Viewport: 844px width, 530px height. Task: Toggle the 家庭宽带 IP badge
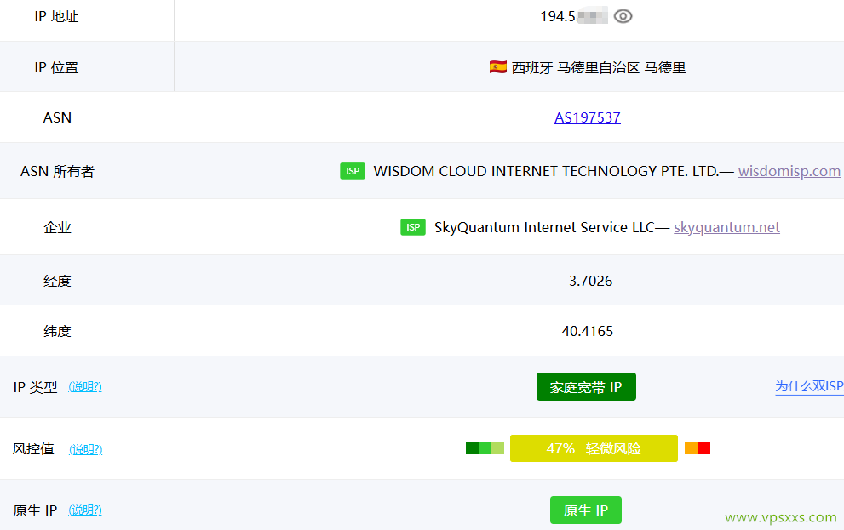586,386
